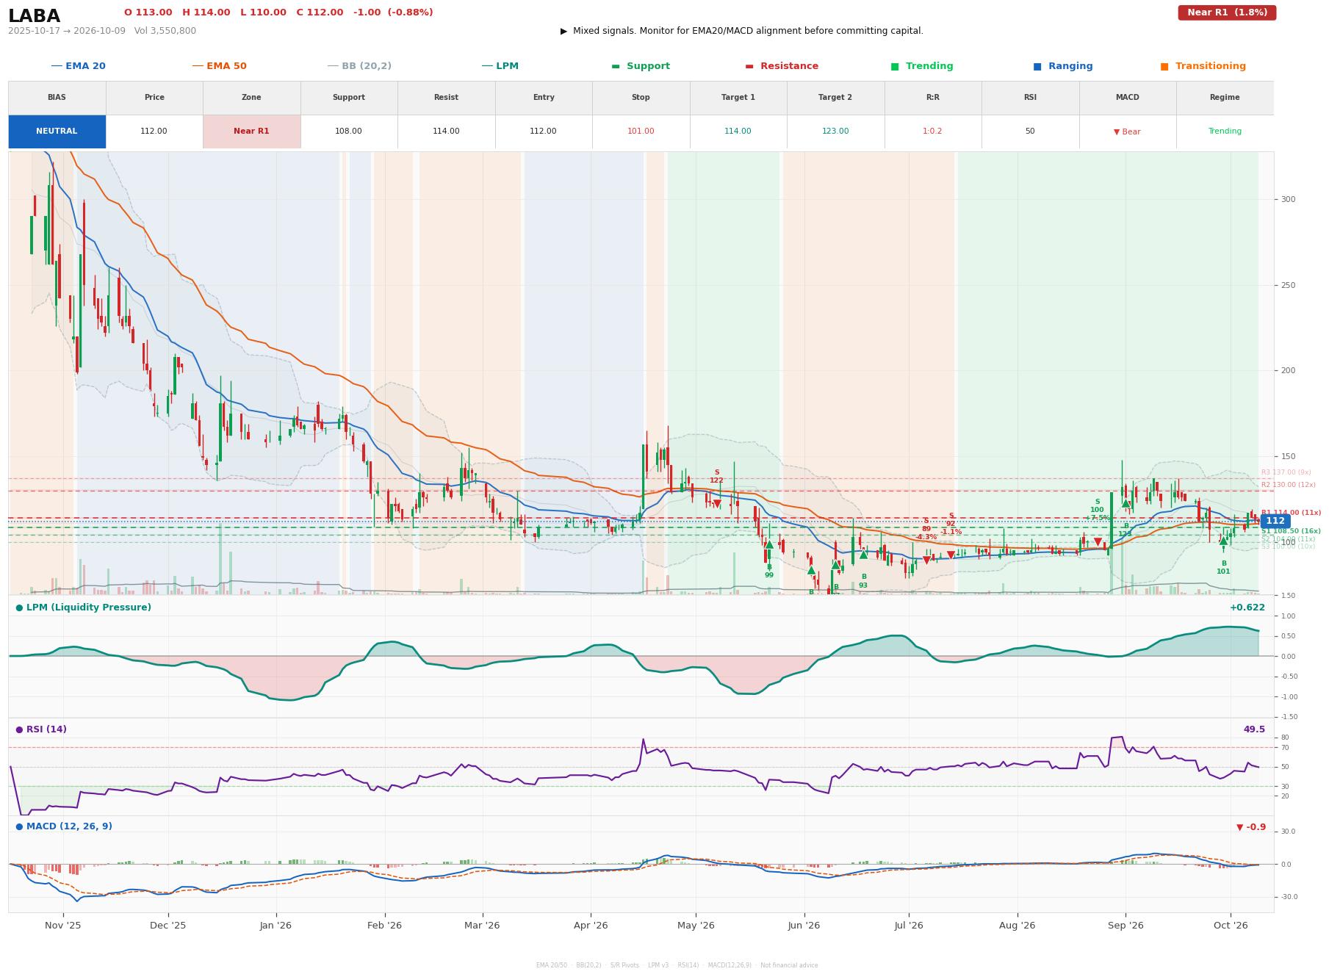Click the R2 130.00 (12x) level label
Screen dimensions: 1329x977
tap(1289, 485)
